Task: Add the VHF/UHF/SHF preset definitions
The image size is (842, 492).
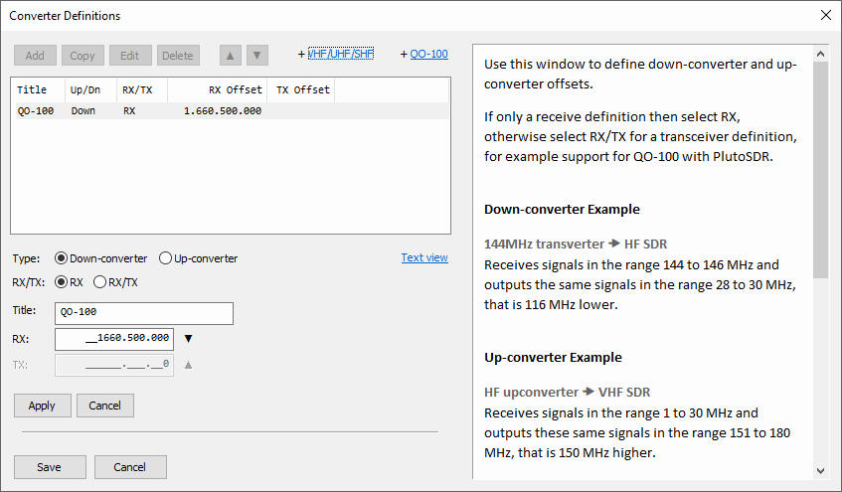Action: (x=340, y=54)
